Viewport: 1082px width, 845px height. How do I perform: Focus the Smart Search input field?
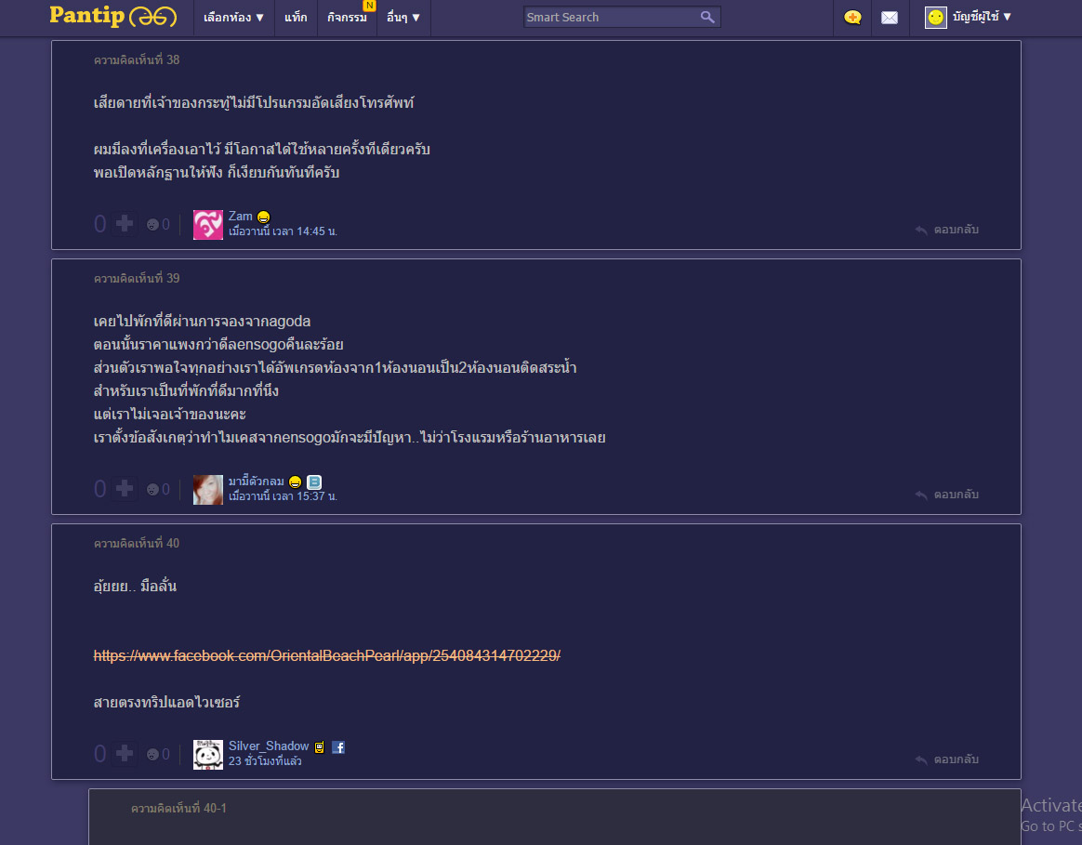[x=612, y=18]
